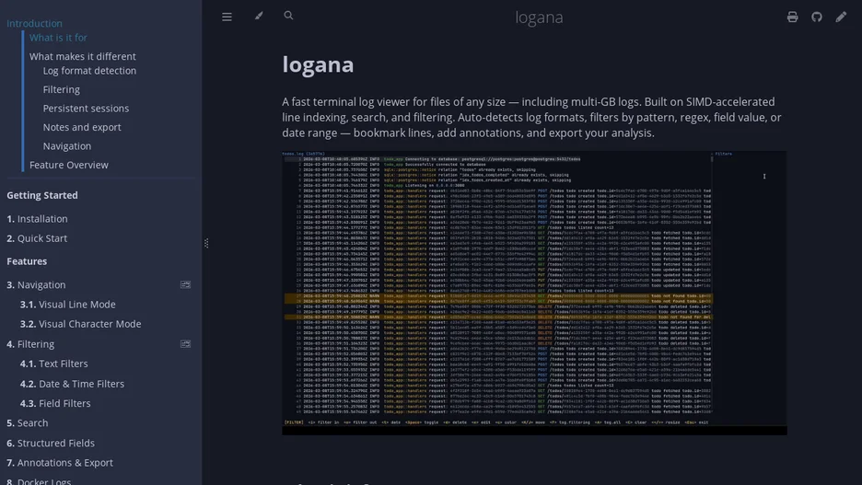Toggle the sidebar with the hamburger icon

(x=227, y=17)
